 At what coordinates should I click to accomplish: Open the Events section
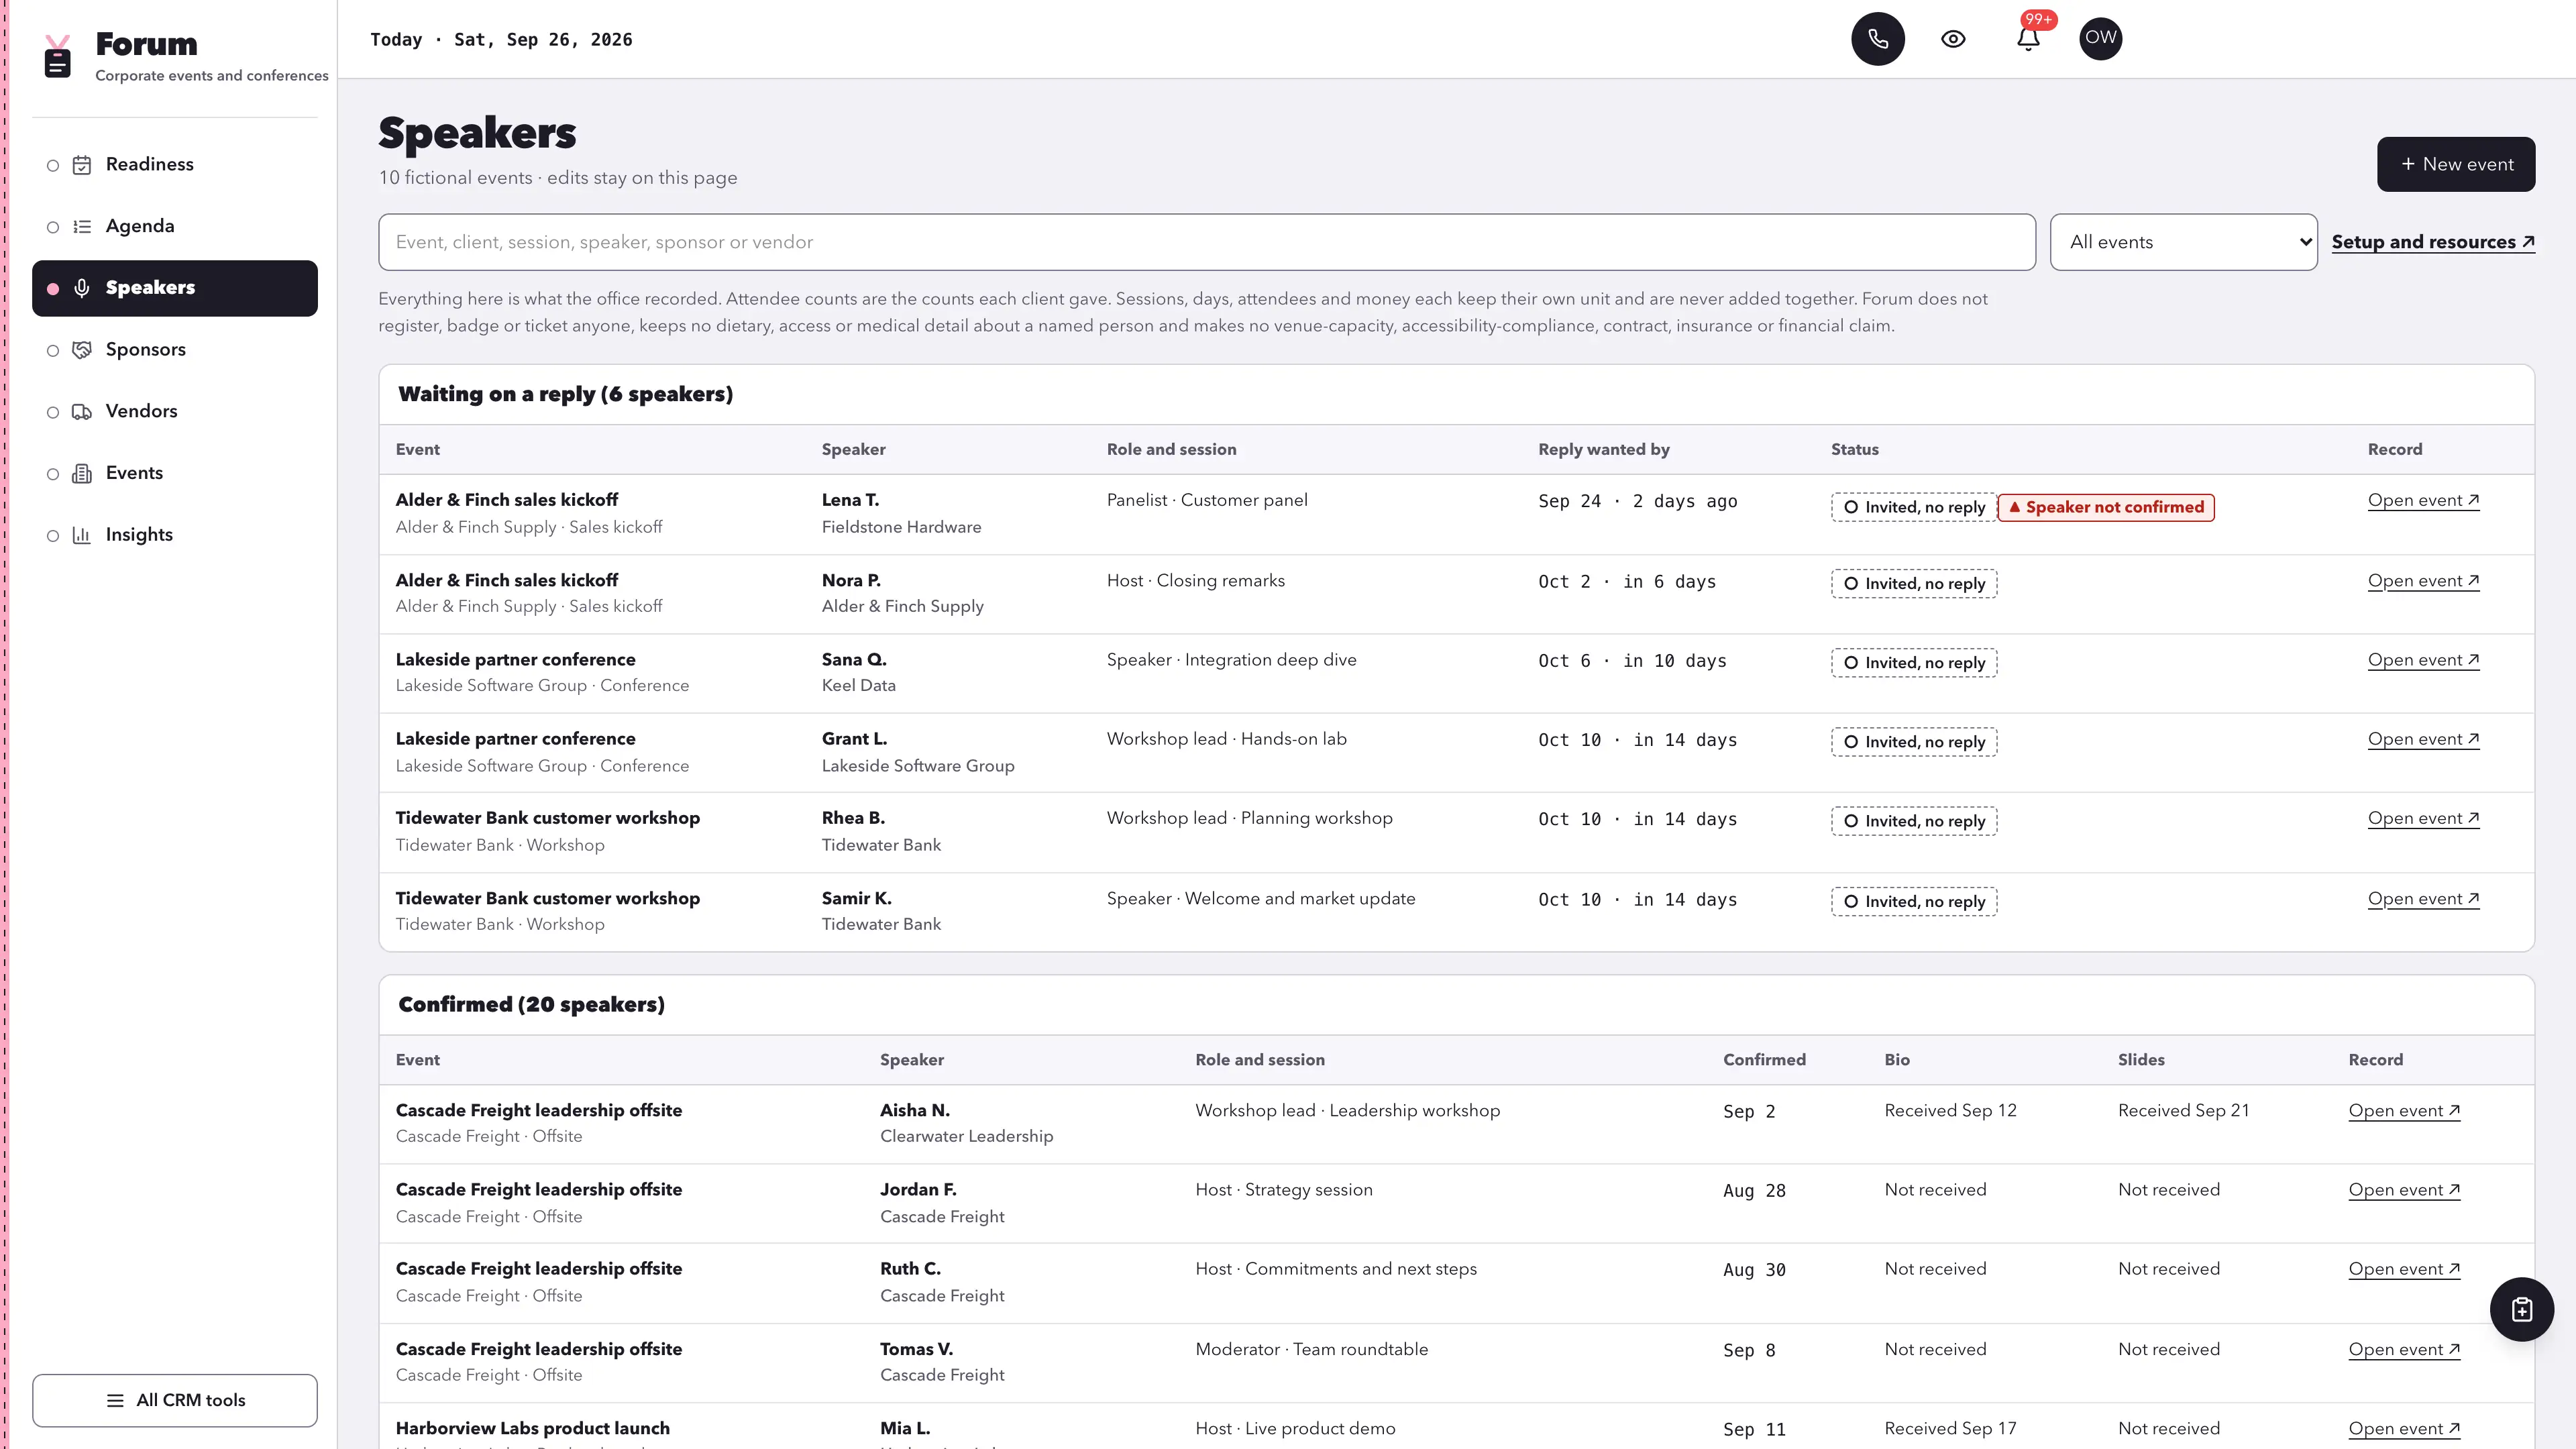175,474
